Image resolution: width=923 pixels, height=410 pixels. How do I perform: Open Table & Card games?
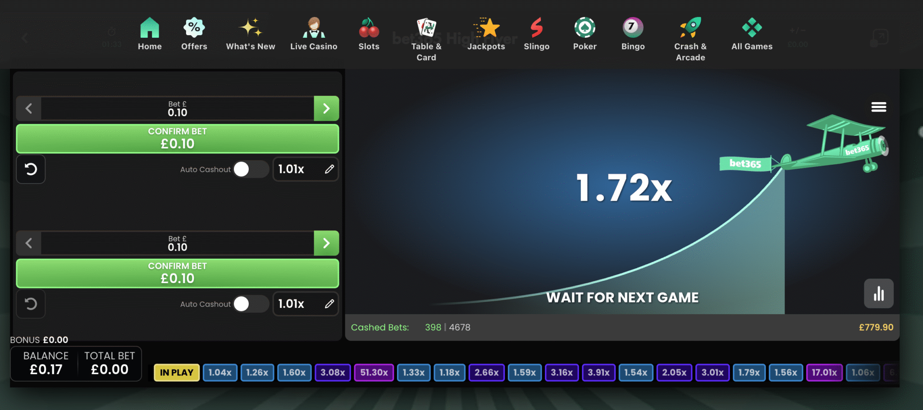point(426,40)
